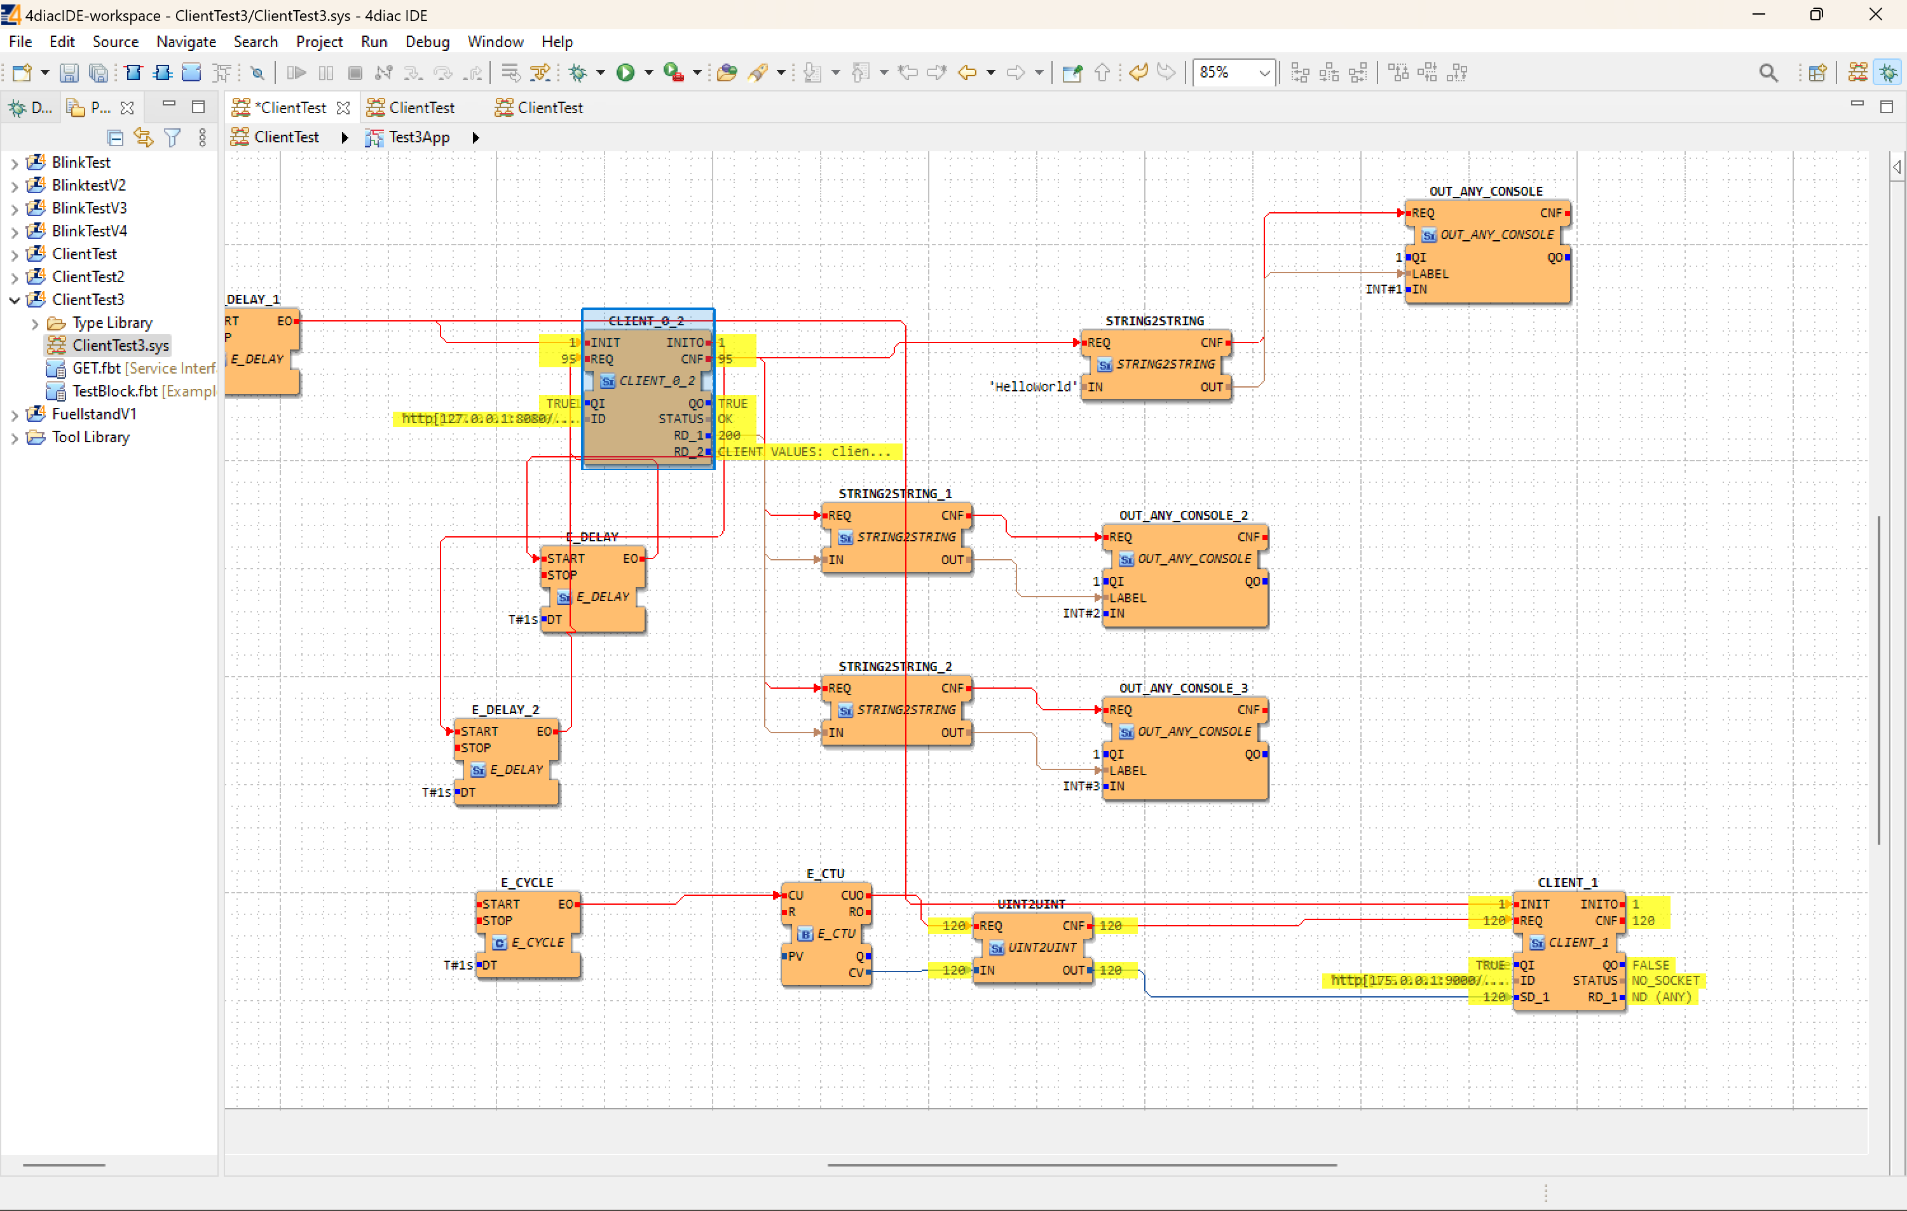Toggle Link with Editor in explorer

point(143,138)
